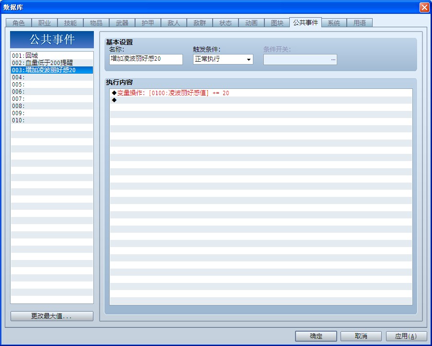Viewport: 432px width, 346px height.
Task: Cancel with the 取消 button
Action: point(361,336)
